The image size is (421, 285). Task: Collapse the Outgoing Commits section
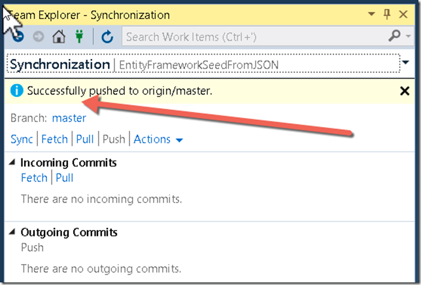(x=12, y=232)
